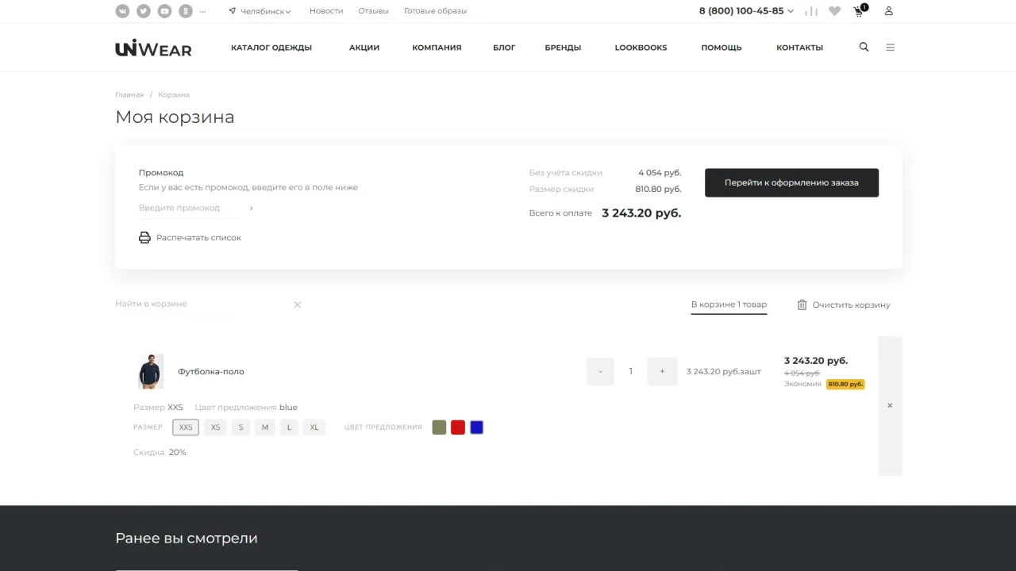Expand the phone number 8 (800) 100-45-85 dropdown
The width and height of the screenshot is (1016, 571).
[746, 11]
